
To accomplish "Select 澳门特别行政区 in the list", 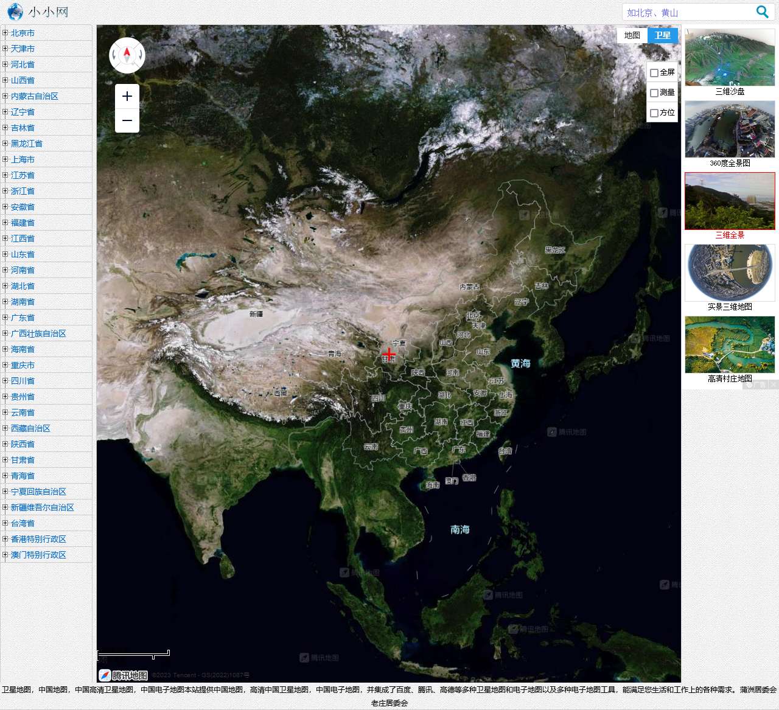I will click(x=38, y=555).
